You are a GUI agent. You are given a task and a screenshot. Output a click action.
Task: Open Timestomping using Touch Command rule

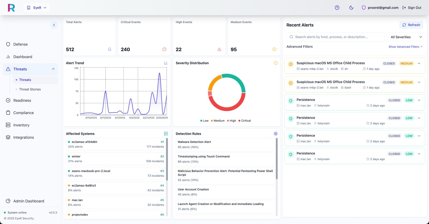click(x=225, y=159)
